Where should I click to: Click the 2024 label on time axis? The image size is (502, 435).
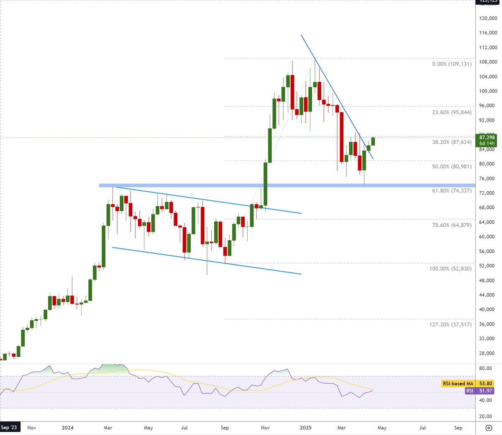[67, 428]
